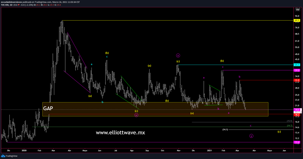Click the 45.0 price scale value
This screenshot has width=303, height=159.
coord(297,60)
